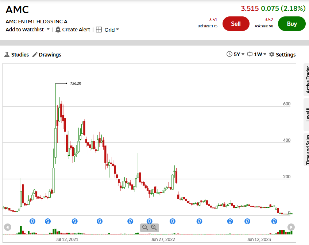Click the 200 price axis label
The height and width of the screenshot is (245, 309).
point(287,177)
